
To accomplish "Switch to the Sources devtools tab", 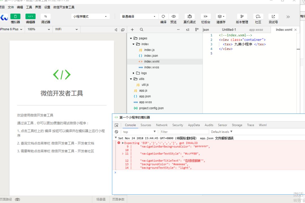I will tap(146, 125).
